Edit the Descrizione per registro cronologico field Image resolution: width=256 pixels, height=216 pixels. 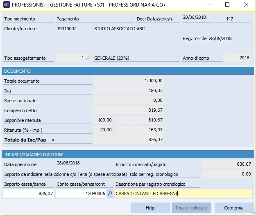[183, 194]
